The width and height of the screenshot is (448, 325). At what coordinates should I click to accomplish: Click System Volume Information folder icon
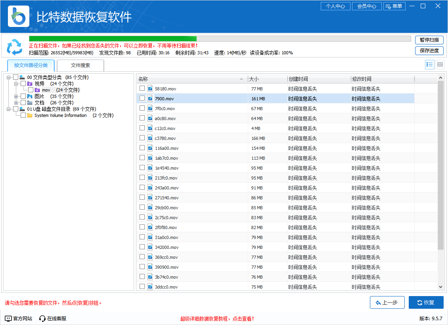[x=30, y=115]
